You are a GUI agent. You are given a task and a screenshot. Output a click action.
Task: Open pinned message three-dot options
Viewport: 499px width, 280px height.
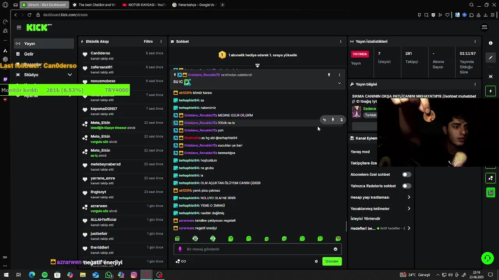339,75
